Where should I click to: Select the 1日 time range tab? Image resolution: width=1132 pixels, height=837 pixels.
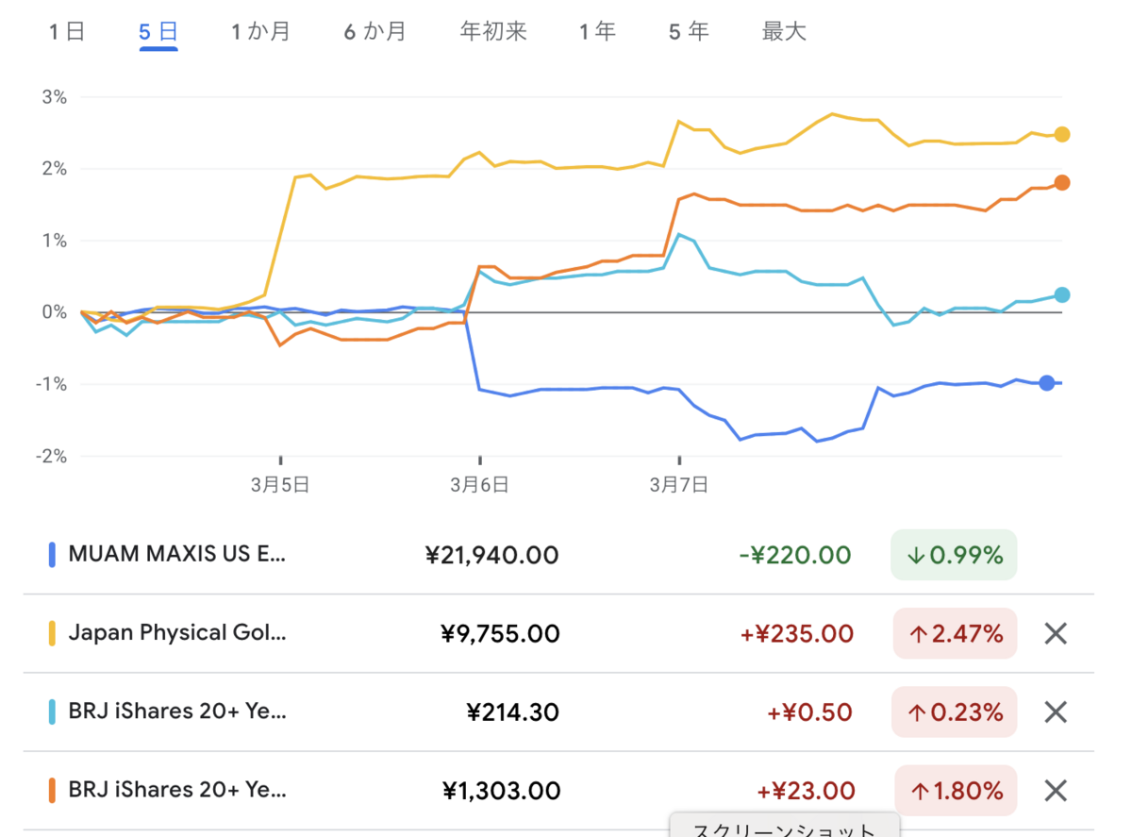coord(67,32)
